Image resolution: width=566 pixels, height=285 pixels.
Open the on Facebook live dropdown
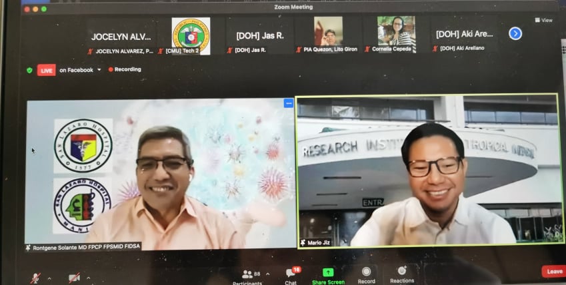[x=80, y=70]
